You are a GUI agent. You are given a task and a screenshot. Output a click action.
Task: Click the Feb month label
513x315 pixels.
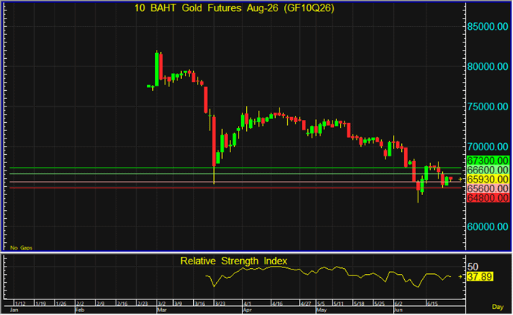[80, 310]
